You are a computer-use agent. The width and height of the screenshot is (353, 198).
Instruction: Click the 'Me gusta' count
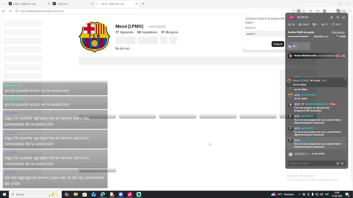click(x=169, y=32)
